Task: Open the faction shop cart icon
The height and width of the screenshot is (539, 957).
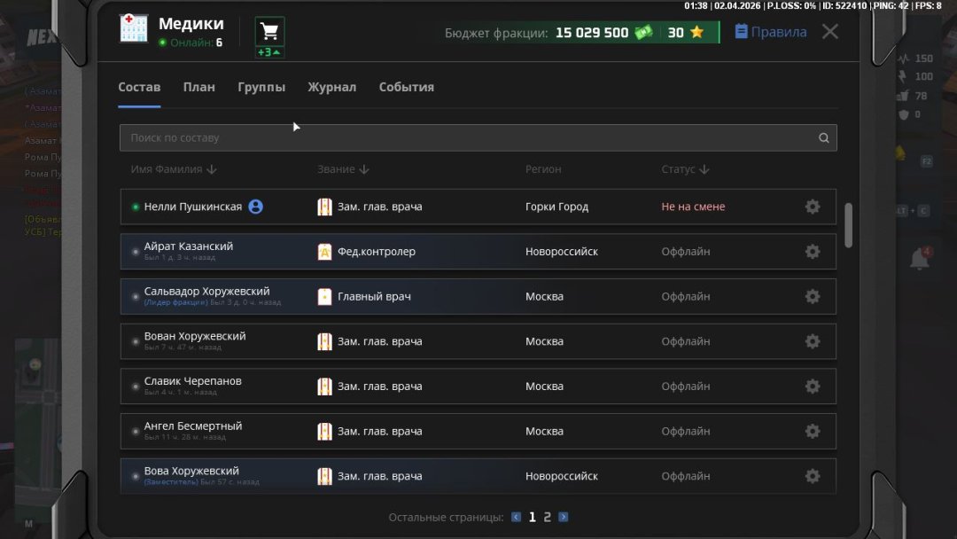Action: (270, 32)
